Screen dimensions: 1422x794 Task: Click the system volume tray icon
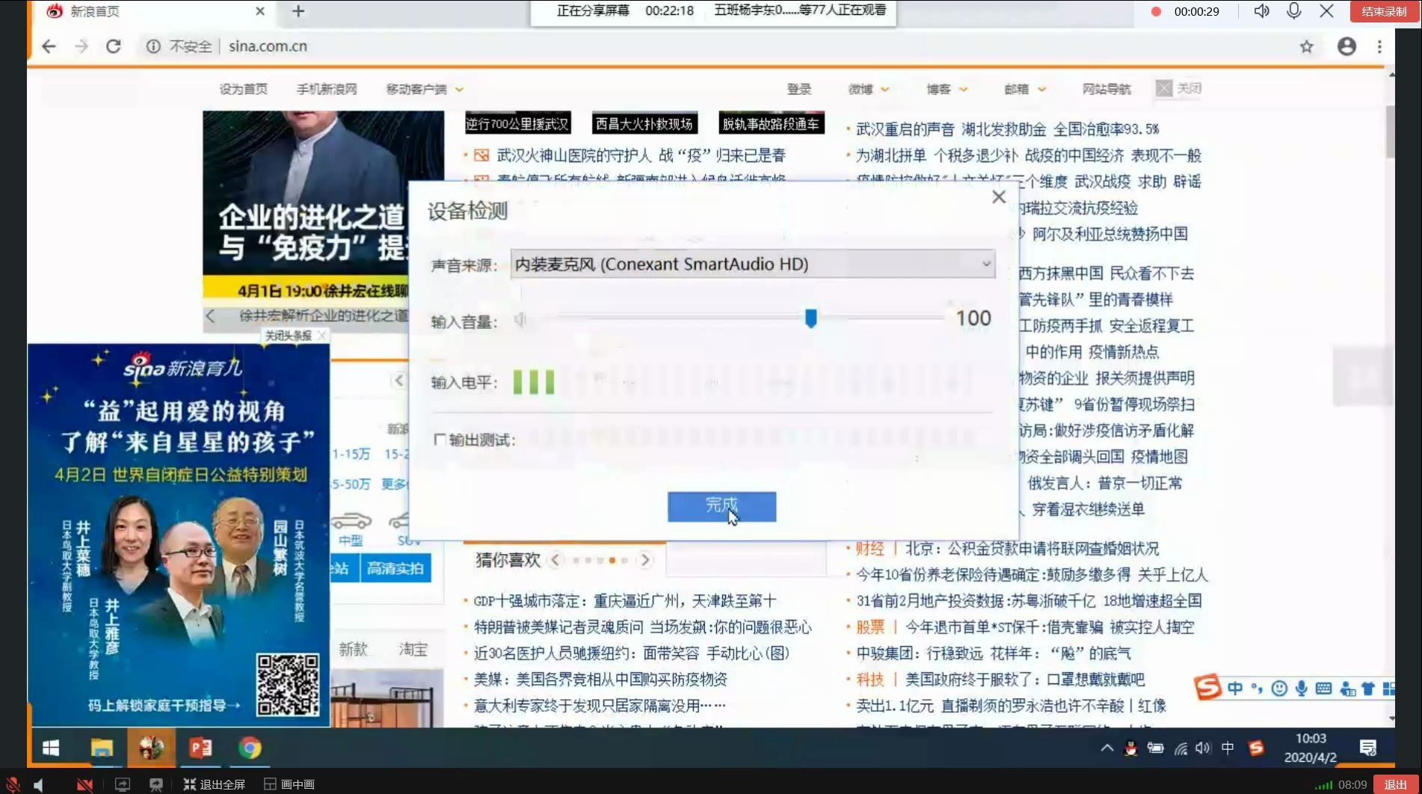[1203, 748]
